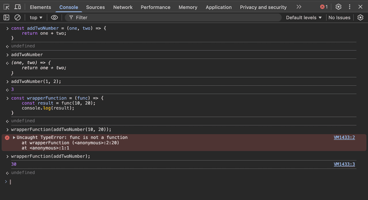This screenshot has height=200, width=368.
Task: Open the DevTools settings gear
Action: (338, 7)
